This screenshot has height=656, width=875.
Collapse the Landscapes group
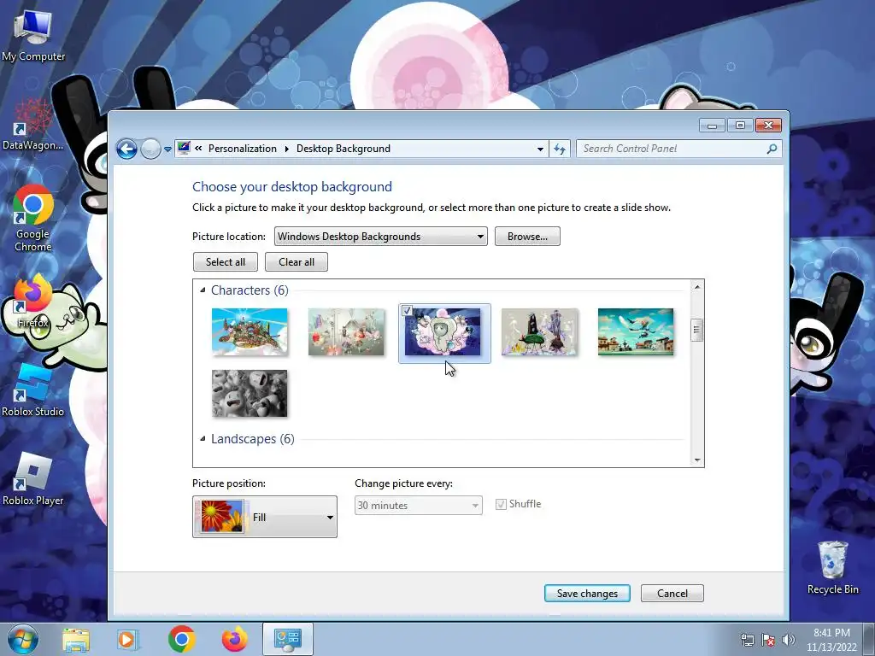pos(203,439)
